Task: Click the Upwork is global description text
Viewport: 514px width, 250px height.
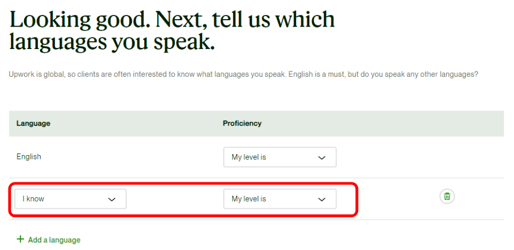Action: coord(243,75)
